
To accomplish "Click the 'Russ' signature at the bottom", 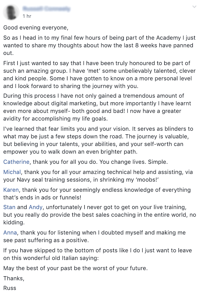I will coord(10,288).
